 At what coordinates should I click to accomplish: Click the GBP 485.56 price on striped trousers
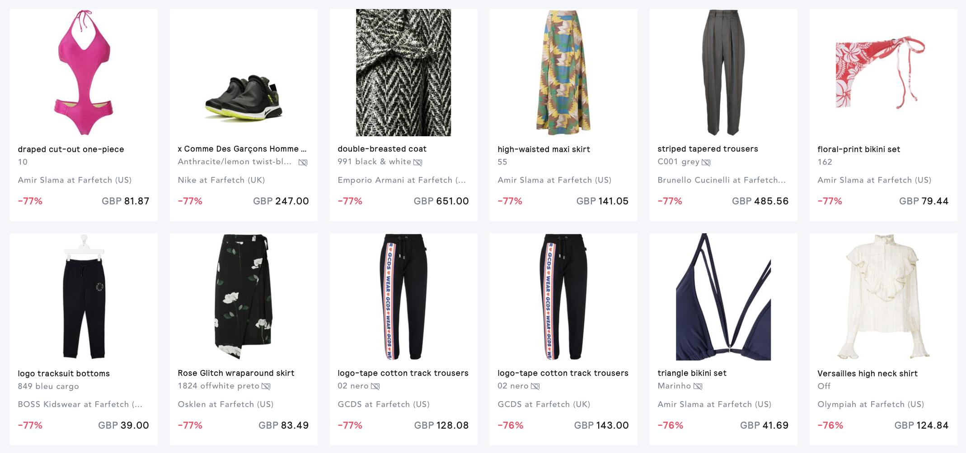[760, 201]
